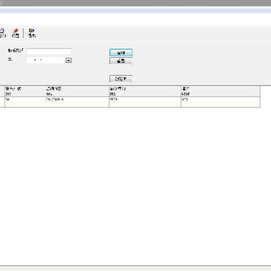271x271 pixels.
Task: Click the button directly beneath the highlighted one
Action: 121,61
